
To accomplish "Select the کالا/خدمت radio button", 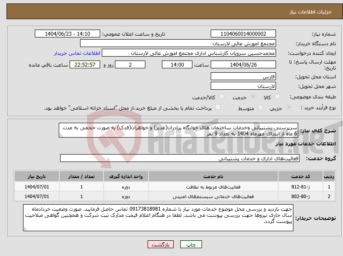I will pyautogui.click(x=222, y=97).
